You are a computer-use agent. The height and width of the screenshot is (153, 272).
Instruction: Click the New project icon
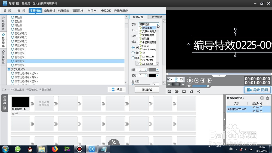[169, 91]
